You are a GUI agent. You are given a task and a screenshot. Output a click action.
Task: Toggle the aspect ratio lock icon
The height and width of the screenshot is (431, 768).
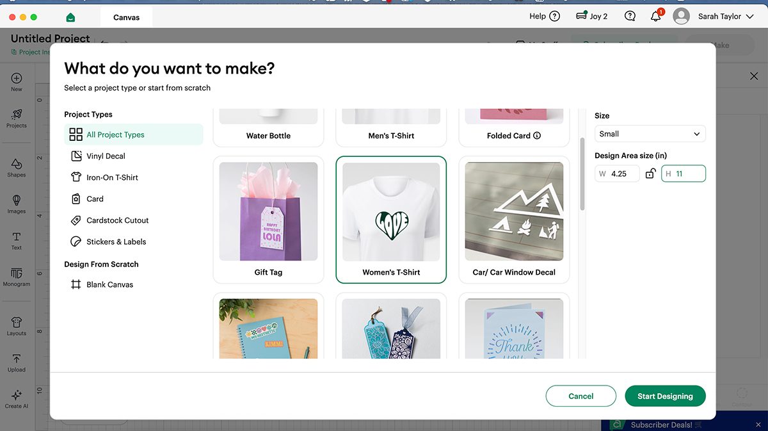650,174
